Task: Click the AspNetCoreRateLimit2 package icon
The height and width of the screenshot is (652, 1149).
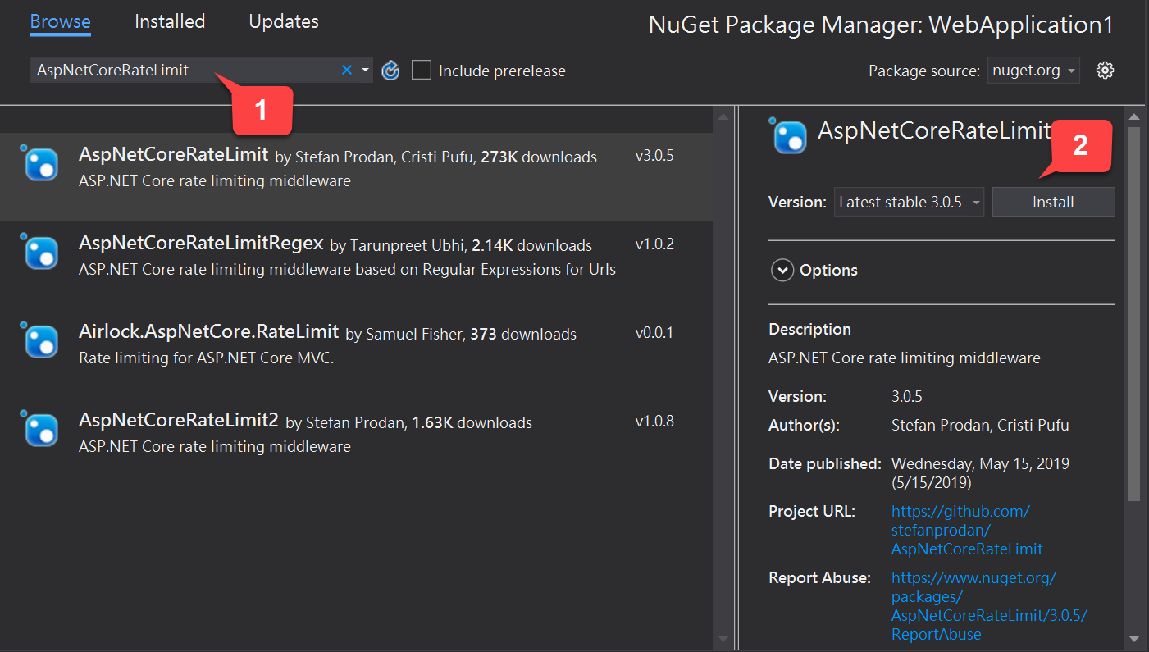Action: click(39, 429)
